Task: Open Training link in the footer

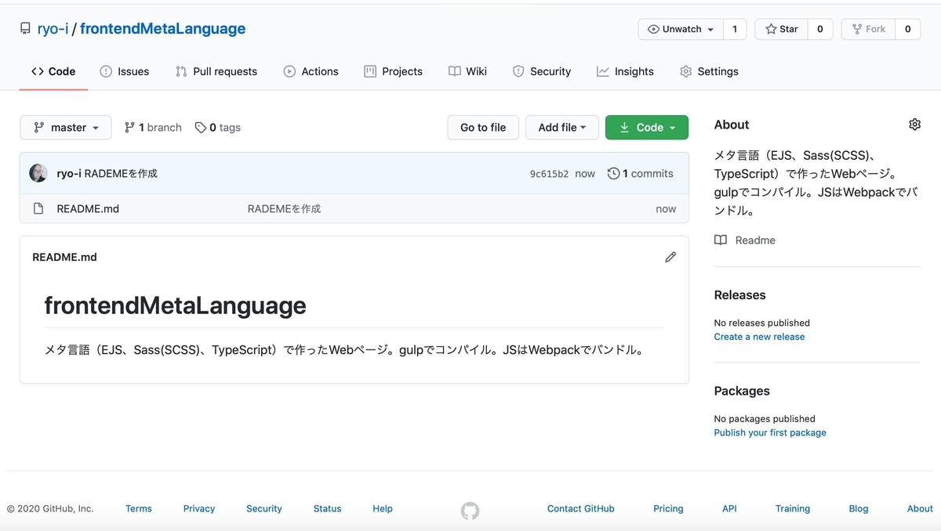Action: (793, 509)
